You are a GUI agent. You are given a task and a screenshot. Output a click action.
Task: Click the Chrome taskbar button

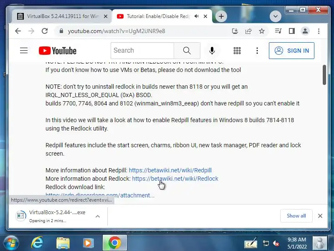point(114,243)
